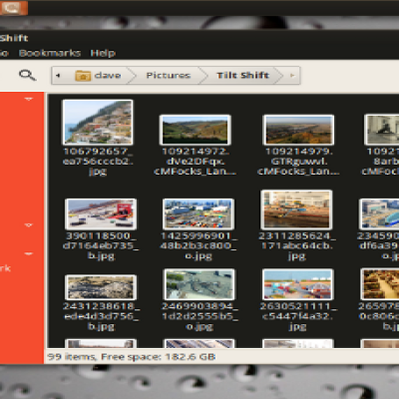The image size is (399, 399).
Task: Click the '99 items, Free space' status text
Action: [x=132, y=357]
